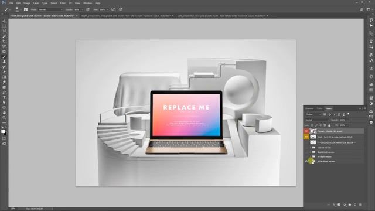Select the Rectangular Marquee tool
This screenshot has width=375, height=211.
4,26
